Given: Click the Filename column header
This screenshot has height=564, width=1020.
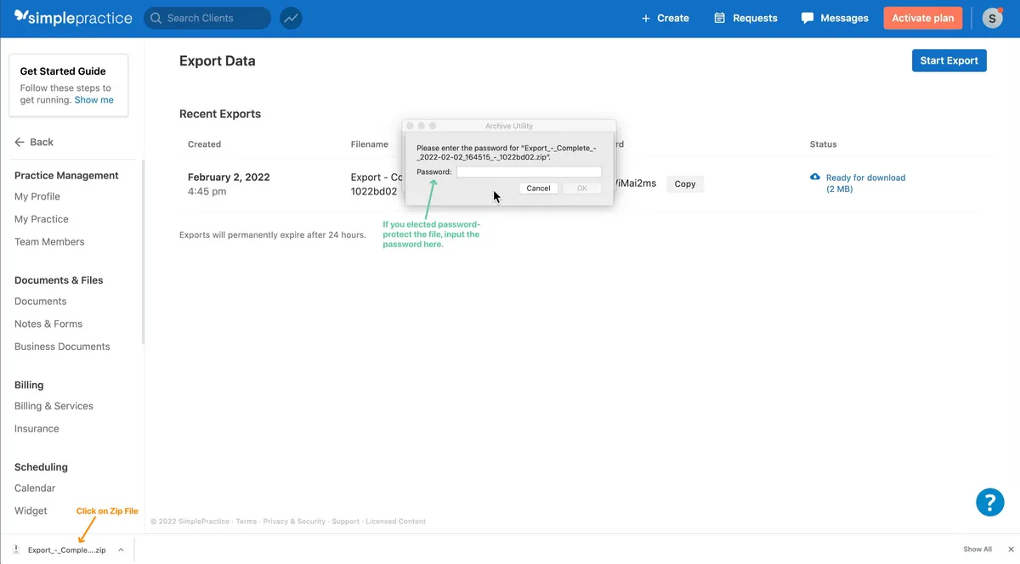Looking at the screenshot, I should (369, 144).
